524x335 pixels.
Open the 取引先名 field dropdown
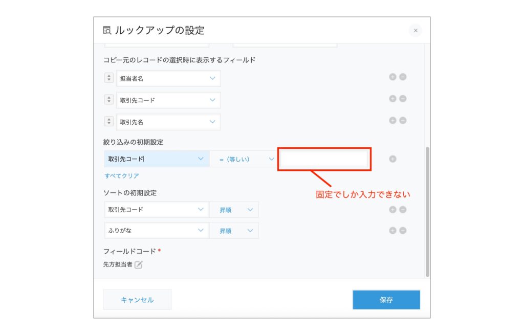point(168,122)
